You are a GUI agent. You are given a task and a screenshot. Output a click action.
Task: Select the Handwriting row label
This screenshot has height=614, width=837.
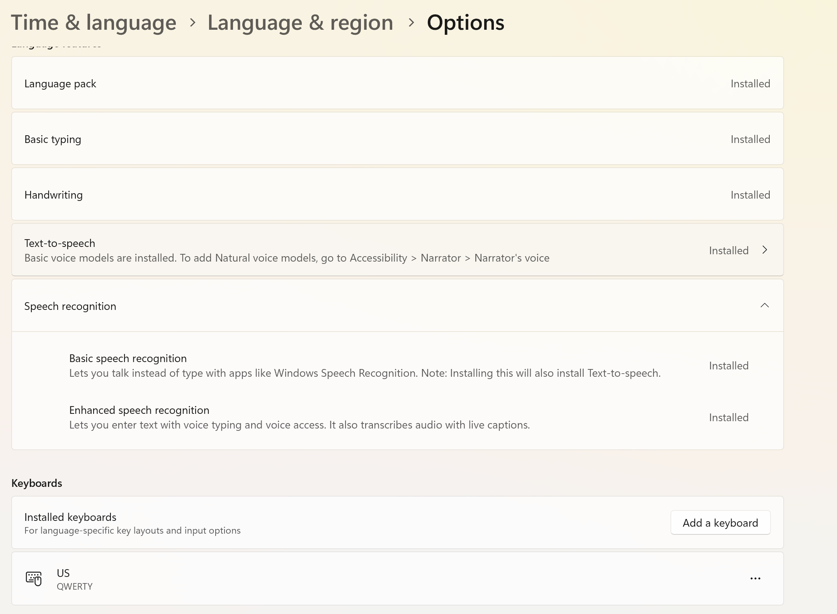53,195
